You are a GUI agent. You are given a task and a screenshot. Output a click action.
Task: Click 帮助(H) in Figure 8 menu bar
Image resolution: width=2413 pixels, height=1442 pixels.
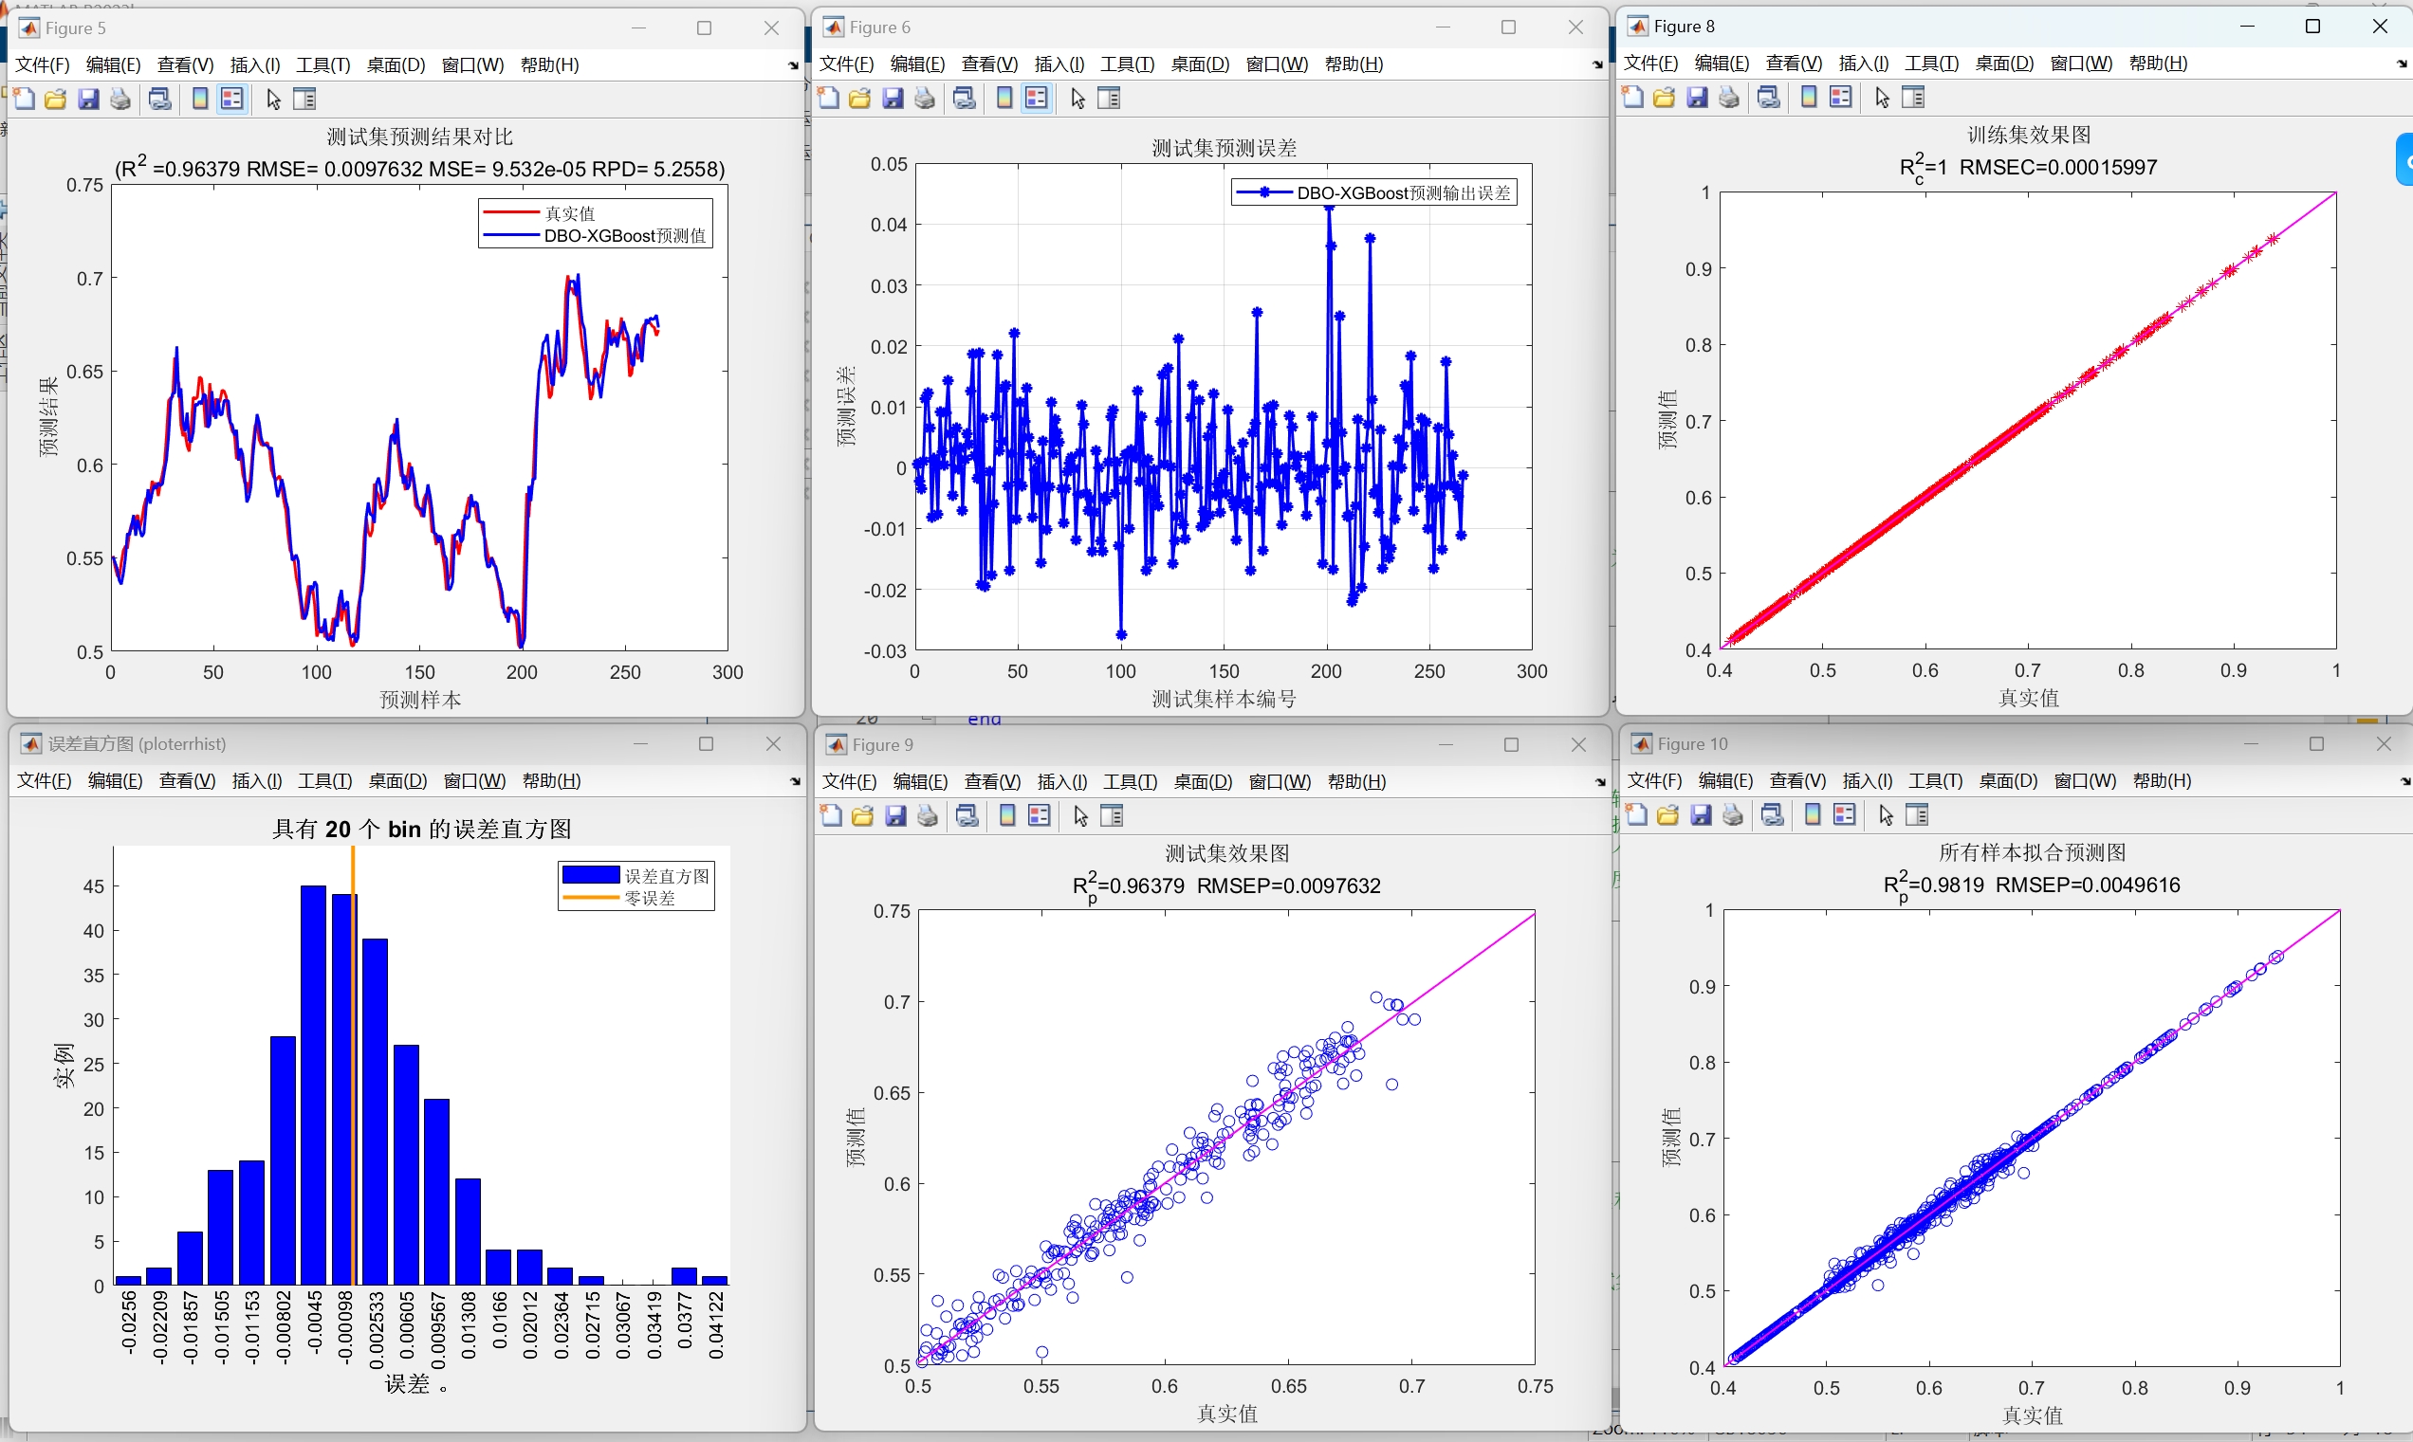[2157, 64]
